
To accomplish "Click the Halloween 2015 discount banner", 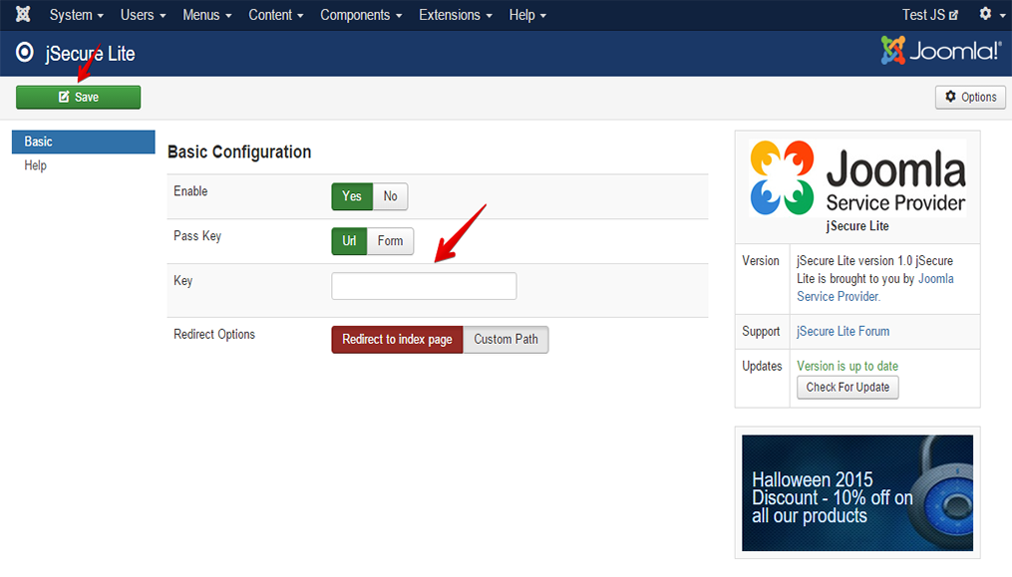I will coord(856,492).
